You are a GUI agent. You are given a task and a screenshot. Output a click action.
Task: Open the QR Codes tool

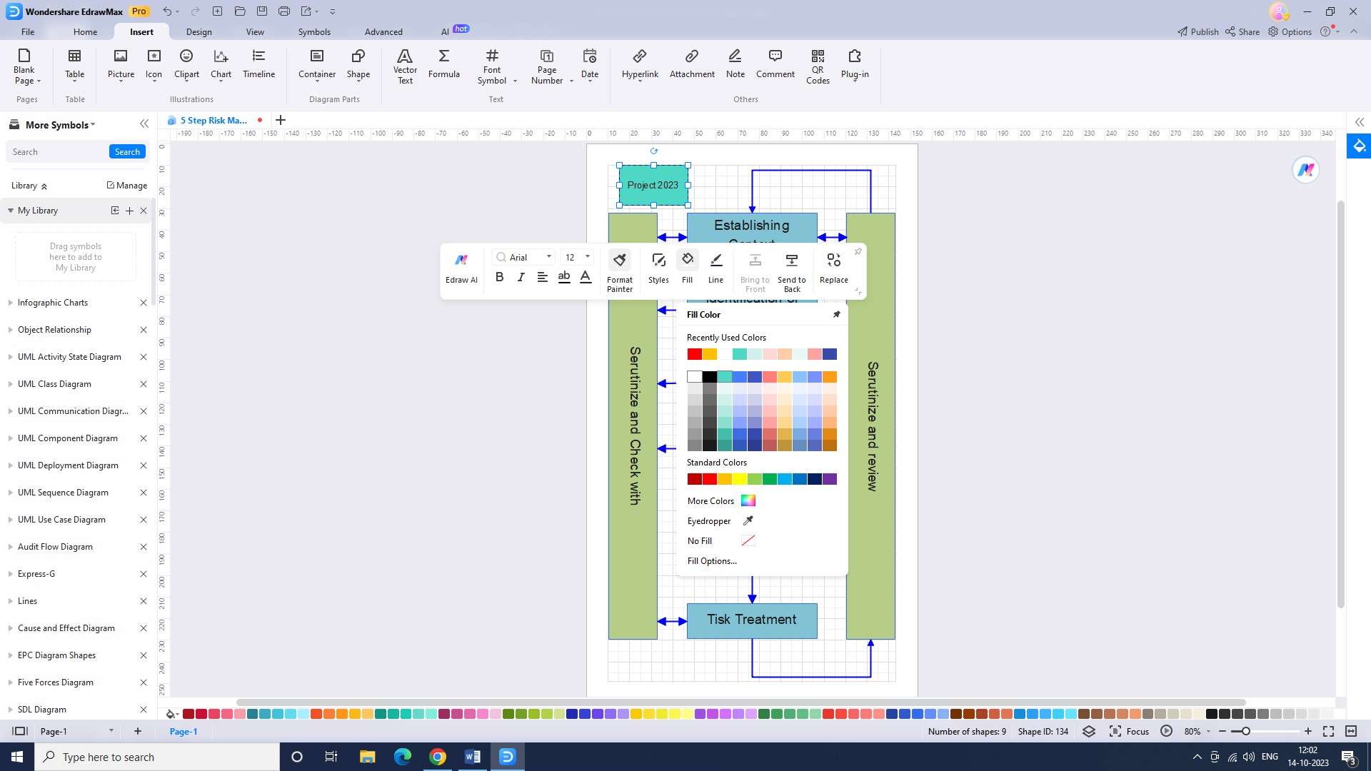click(818, 66)
